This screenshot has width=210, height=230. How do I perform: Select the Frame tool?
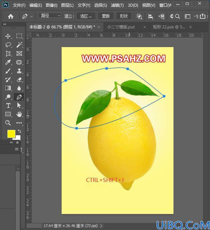(x=19, y=53)
